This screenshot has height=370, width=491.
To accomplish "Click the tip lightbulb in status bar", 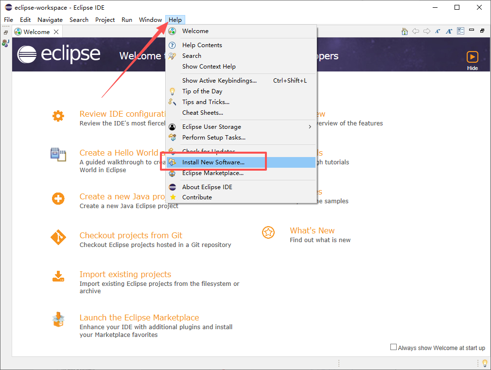I will tap(485, 363).
